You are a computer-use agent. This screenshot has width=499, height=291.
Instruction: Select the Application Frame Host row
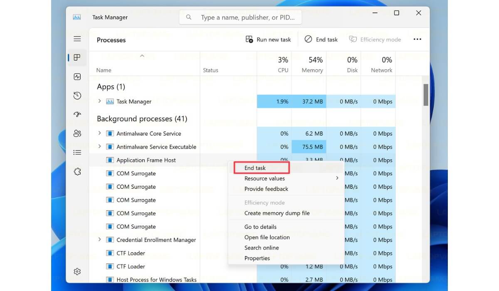(242, 160)
